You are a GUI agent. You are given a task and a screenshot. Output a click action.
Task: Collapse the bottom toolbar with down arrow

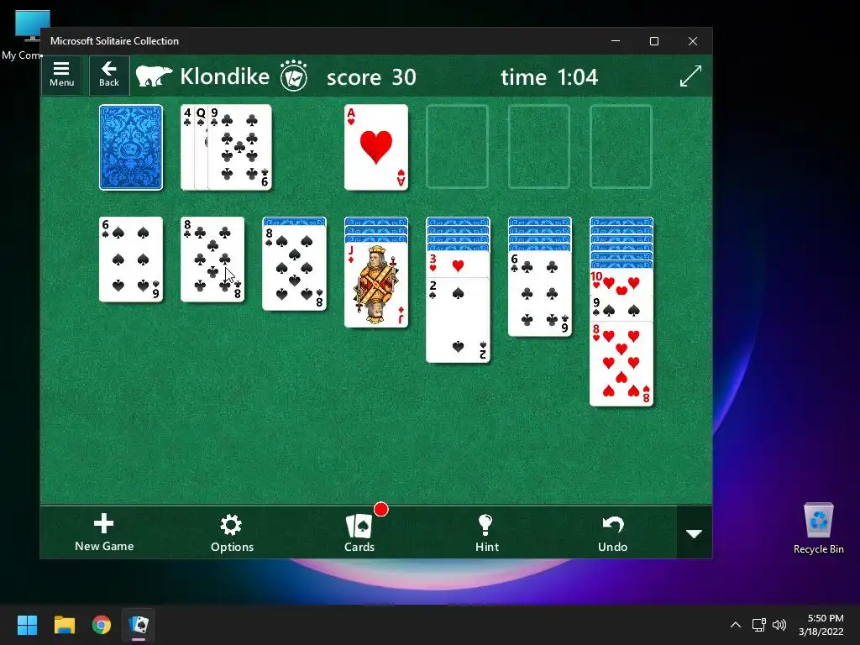[x=695, y=533]
